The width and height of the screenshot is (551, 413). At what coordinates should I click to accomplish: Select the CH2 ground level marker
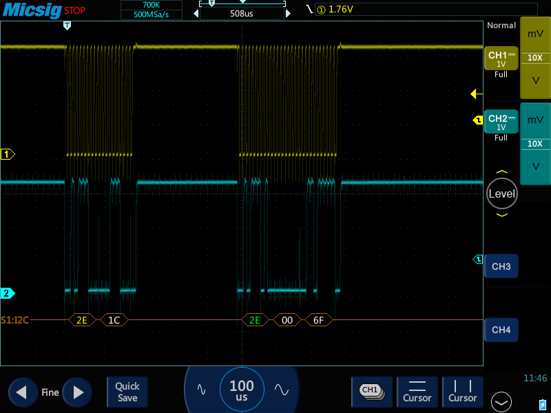8,293
